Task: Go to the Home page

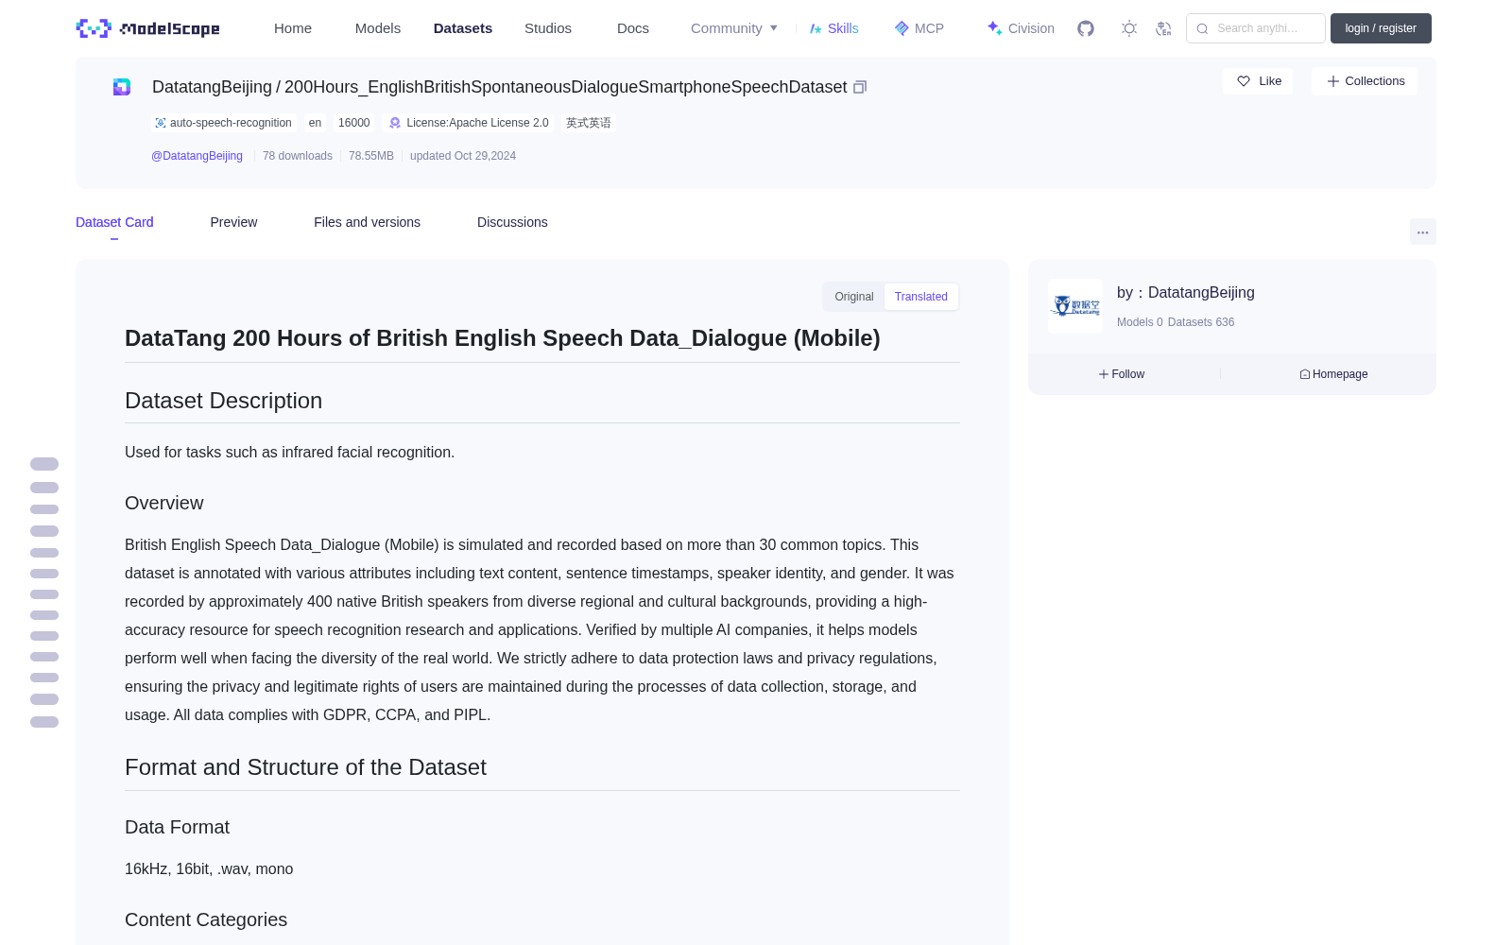Action: tap(293, 28)
